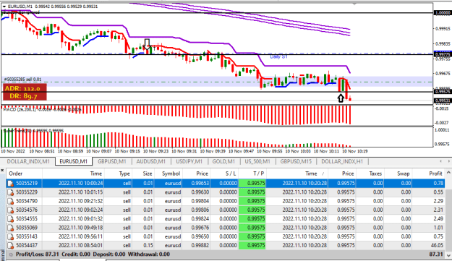Sort by the Symbol column header

pyautogui.click(x=171, y=174)
